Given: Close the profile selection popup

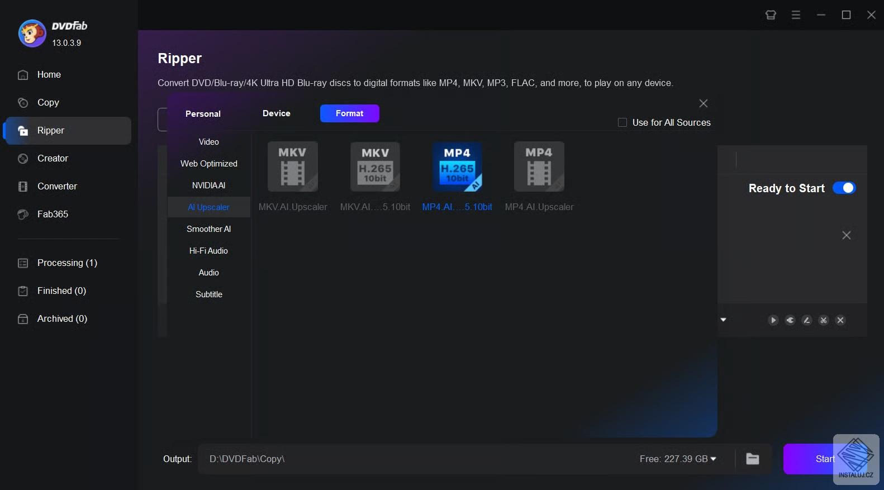Looking at the screenshot, I should pyautogui.click(x=704, y=103).
